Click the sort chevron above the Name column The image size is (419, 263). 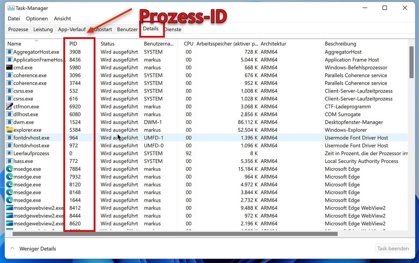(x=36, y=41)
